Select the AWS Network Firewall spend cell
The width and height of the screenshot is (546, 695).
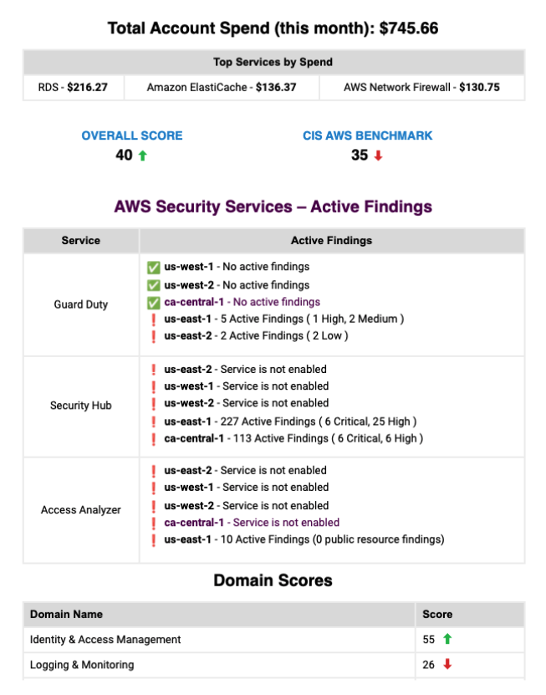(x=422, y=87)
